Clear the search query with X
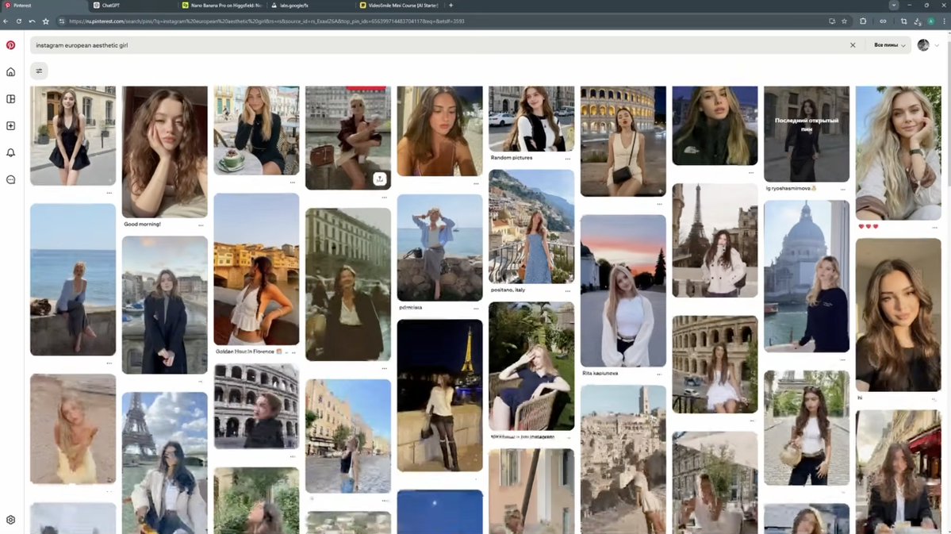This screenshot has width=951, height=534. pyautogui.click(x=853, y=45)
